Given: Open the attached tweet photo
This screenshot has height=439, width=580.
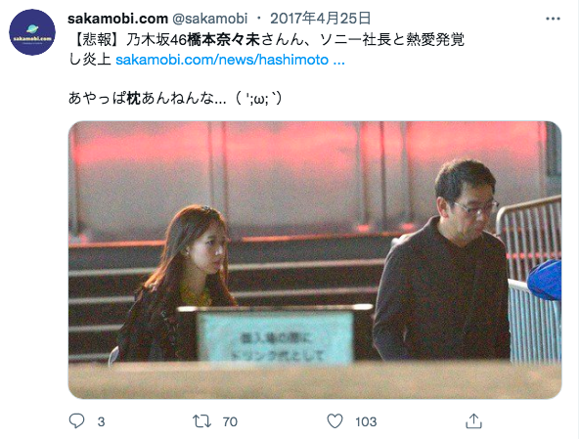Looking at the screenshot, I should pos(315,260).
